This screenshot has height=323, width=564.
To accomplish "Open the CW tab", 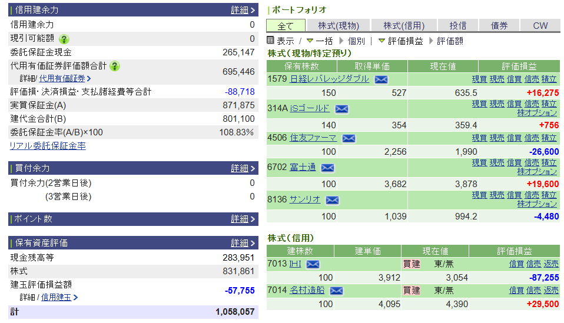I will click(540, 25).
